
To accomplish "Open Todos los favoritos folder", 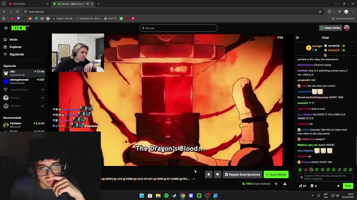I will (x=343, y=19).
